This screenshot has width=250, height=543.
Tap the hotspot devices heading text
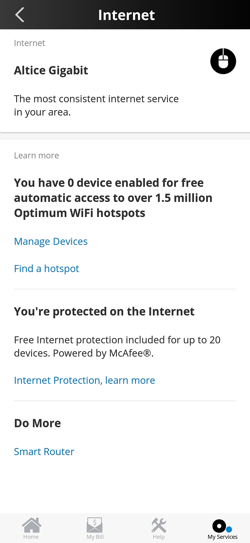pos(113,198)
